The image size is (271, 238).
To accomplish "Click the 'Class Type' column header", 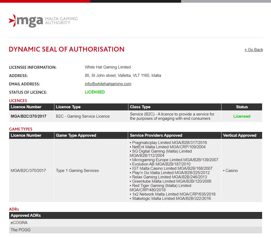I will click(175, 107).
